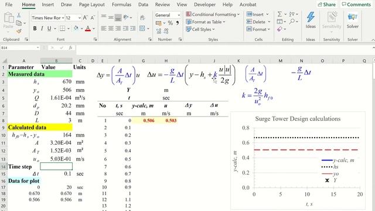This screenshot has height=211, width=375.
Task: Click the Increase Indent icon
Action: click(x=133, y=29)
